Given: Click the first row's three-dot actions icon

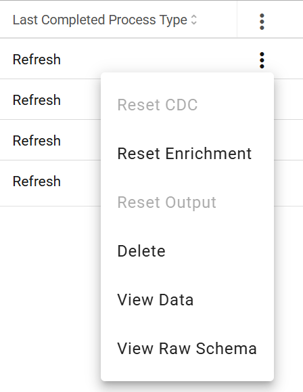Looking at the screenshot, I should pyautogui.click(x=262, y=60).
